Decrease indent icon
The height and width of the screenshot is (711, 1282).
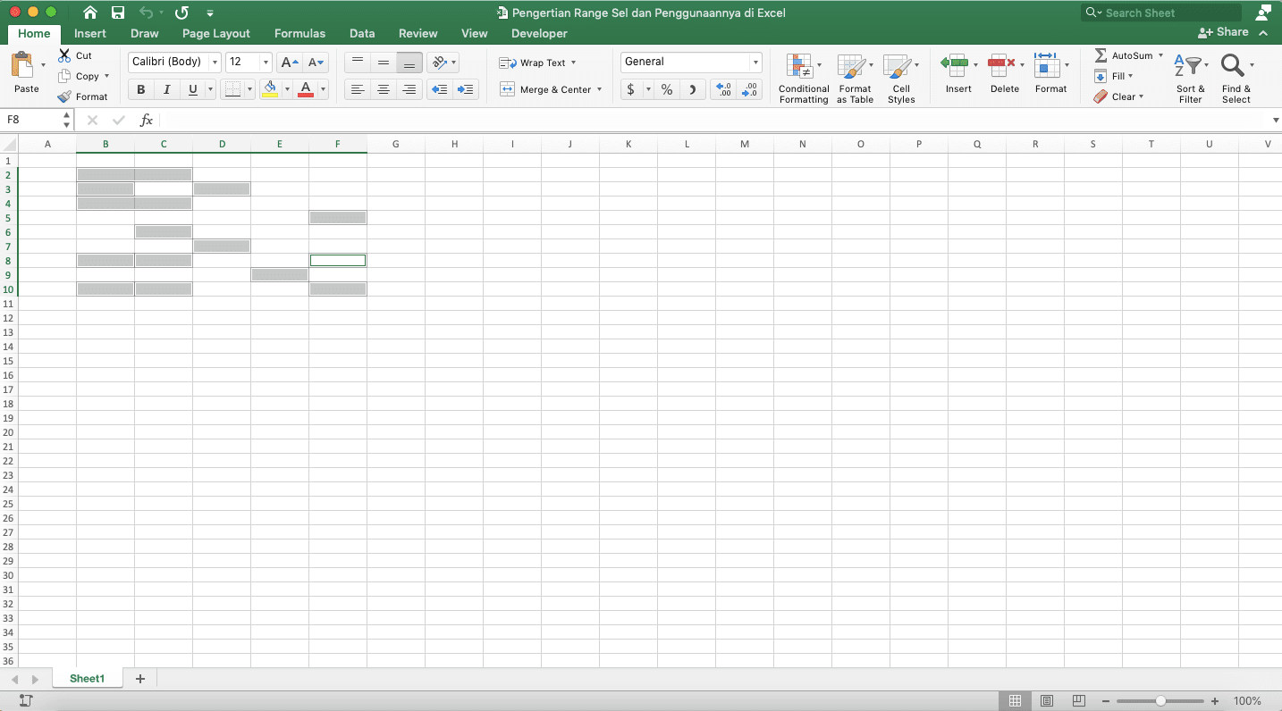439,89
